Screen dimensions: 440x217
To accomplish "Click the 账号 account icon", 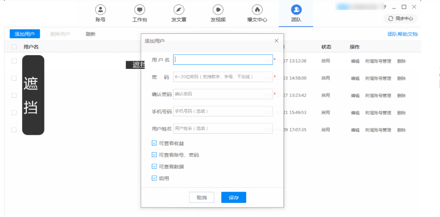I will coord(100,10).
